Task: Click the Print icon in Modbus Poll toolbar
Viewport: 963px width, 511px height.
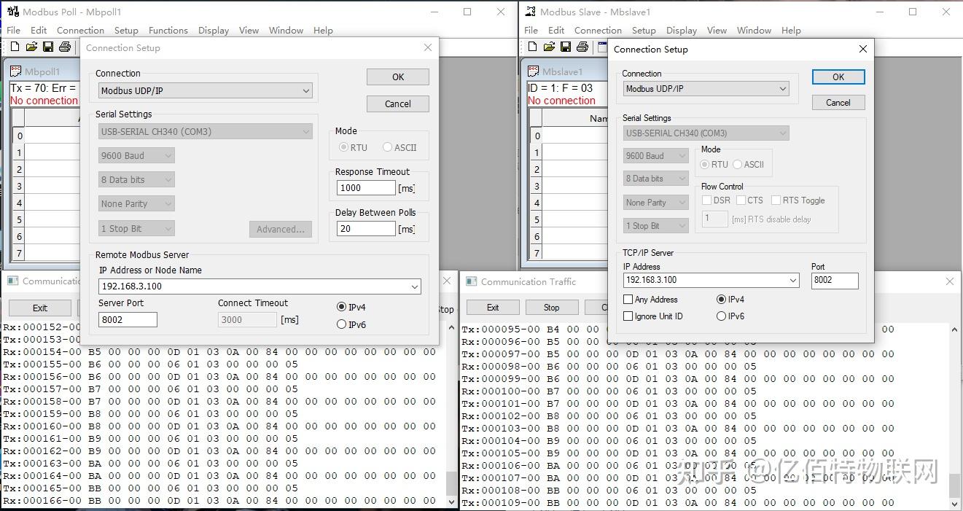Action: click(64, 46)
